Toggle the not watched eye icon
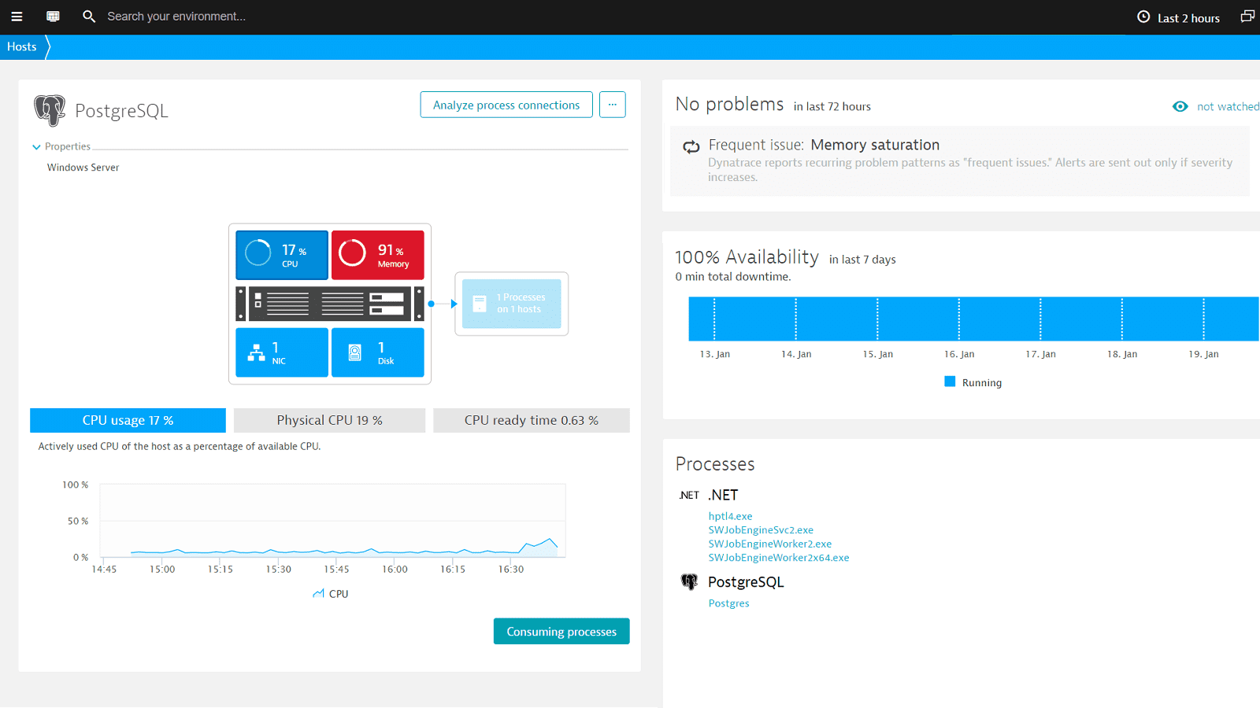 pyautogui.click(x=1180, y=106)
